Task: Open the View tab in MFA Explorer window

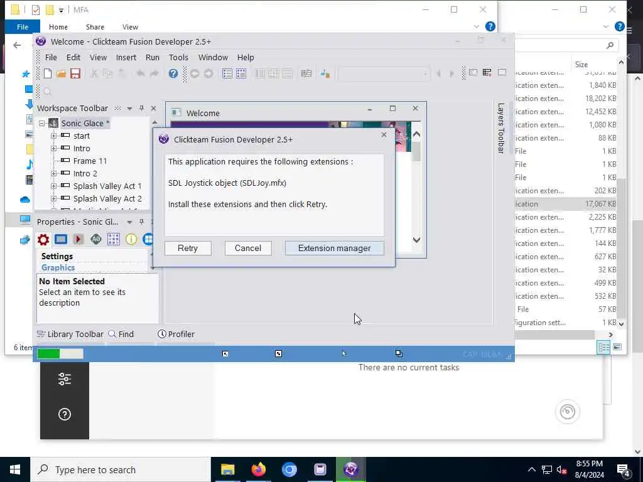Action: (x=130, y=27)
